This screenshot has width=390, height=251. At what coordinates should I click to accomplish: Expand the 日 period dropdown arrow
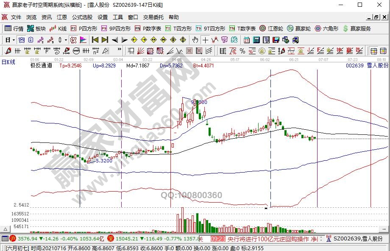click(14, 40)
